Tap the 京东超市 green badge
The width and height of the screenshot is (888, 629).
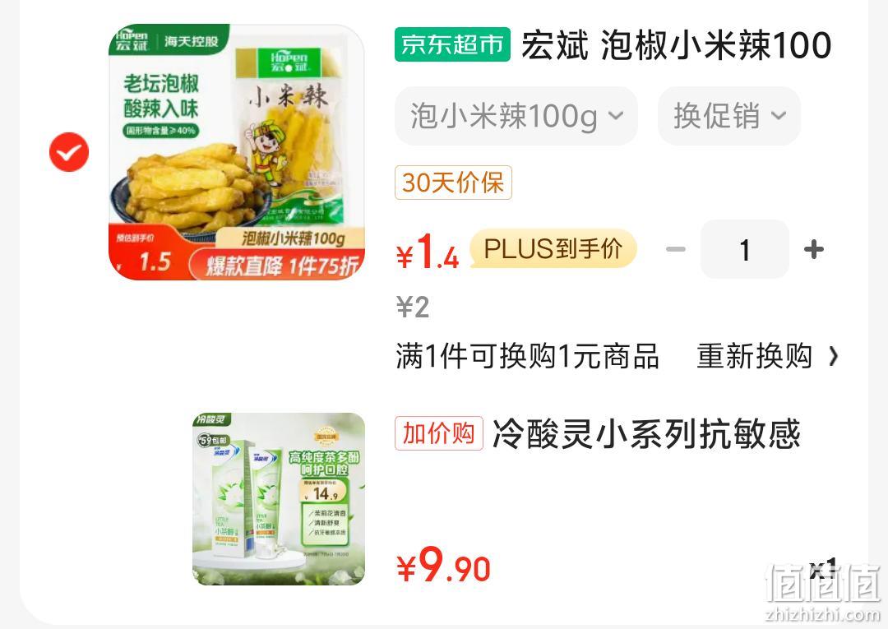pos(452,44)
